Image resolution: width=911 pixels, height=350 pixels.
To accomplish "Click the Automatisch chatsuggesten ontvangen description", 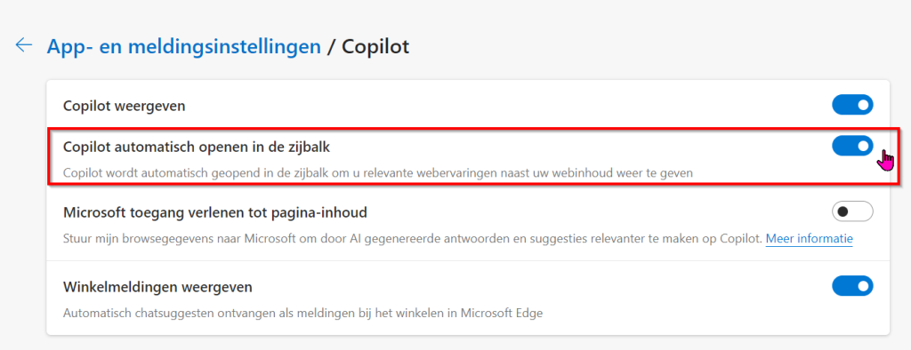I will 302,314.
